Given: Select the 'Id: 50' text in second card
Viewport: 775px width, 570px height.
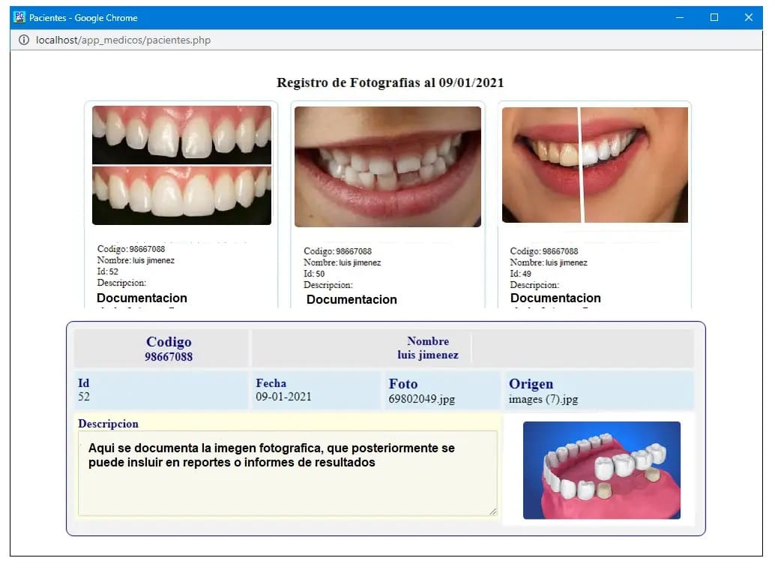Looking at the screenshot, I should [314, 274].
